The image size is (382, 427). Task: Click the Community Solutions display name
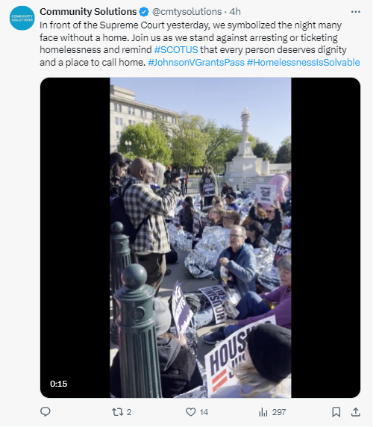click(x=88, y=12)
